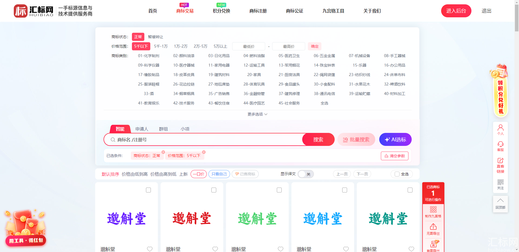Image resolution: width=519 pixels, height=252 pixels.
Task: Click the red 搜索 search button
Action: coord(318,139)
